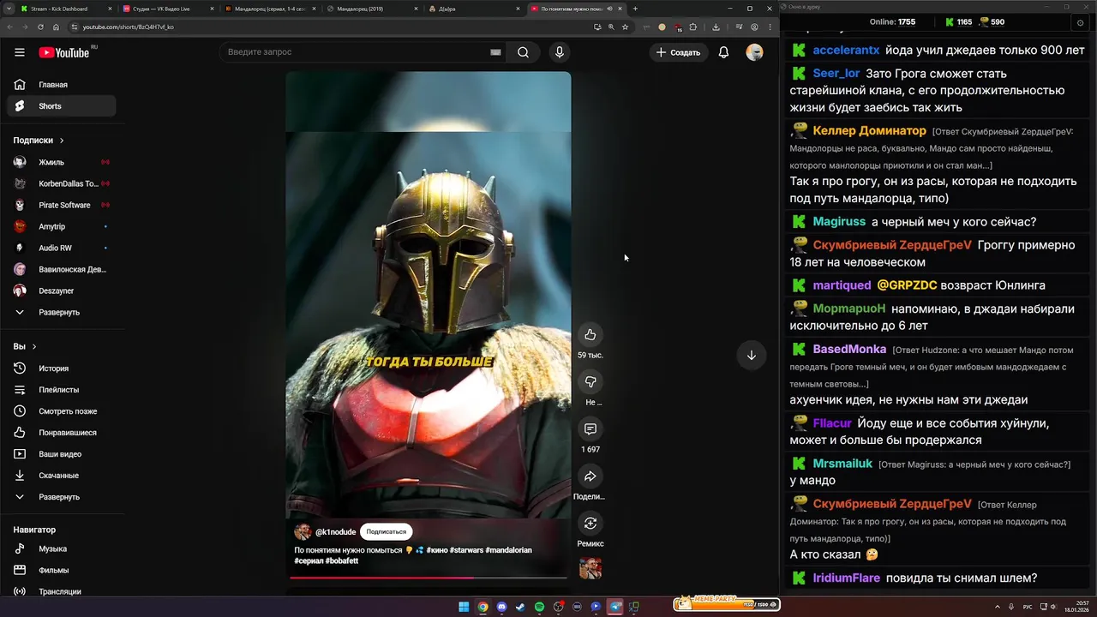Open Скачанные in the sidebar
Viewport: 1097px width, 617px height.
[x=60, y=476]
